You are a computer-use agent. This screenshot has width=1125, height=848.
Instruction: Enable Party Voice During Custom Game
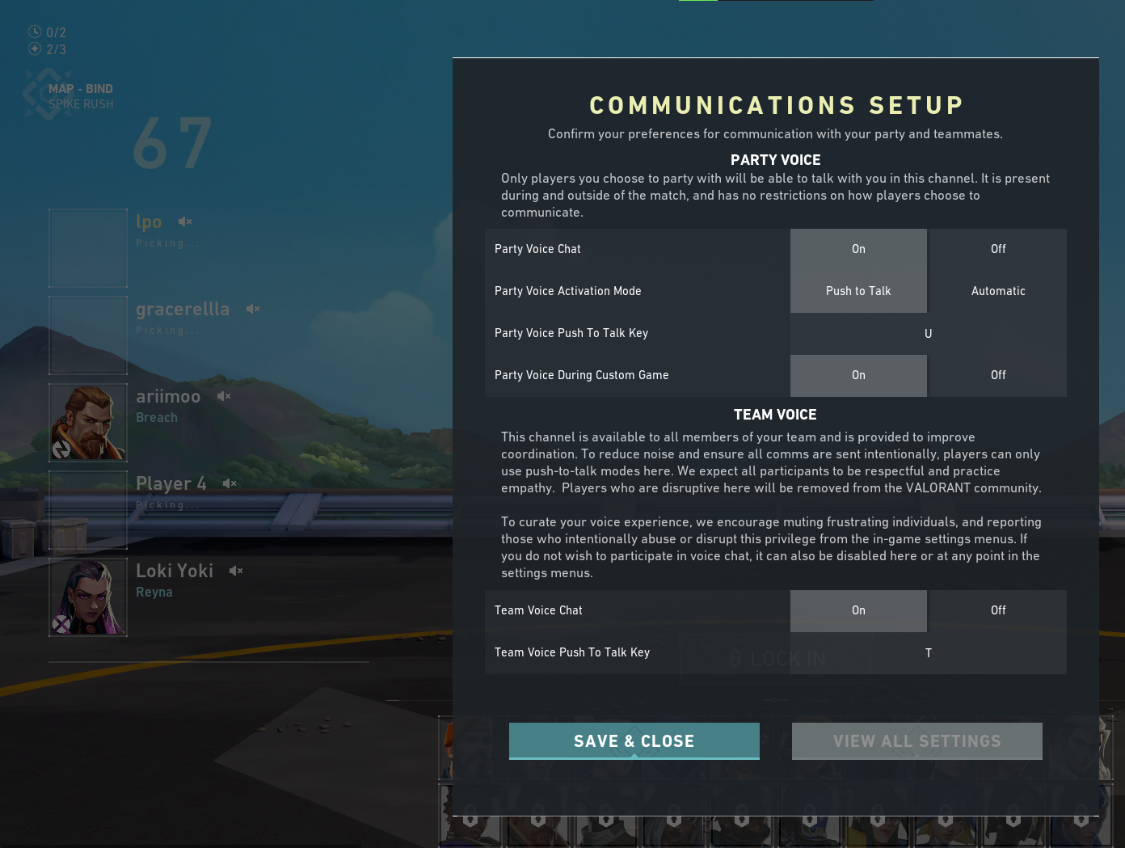[x=858, y=375]
